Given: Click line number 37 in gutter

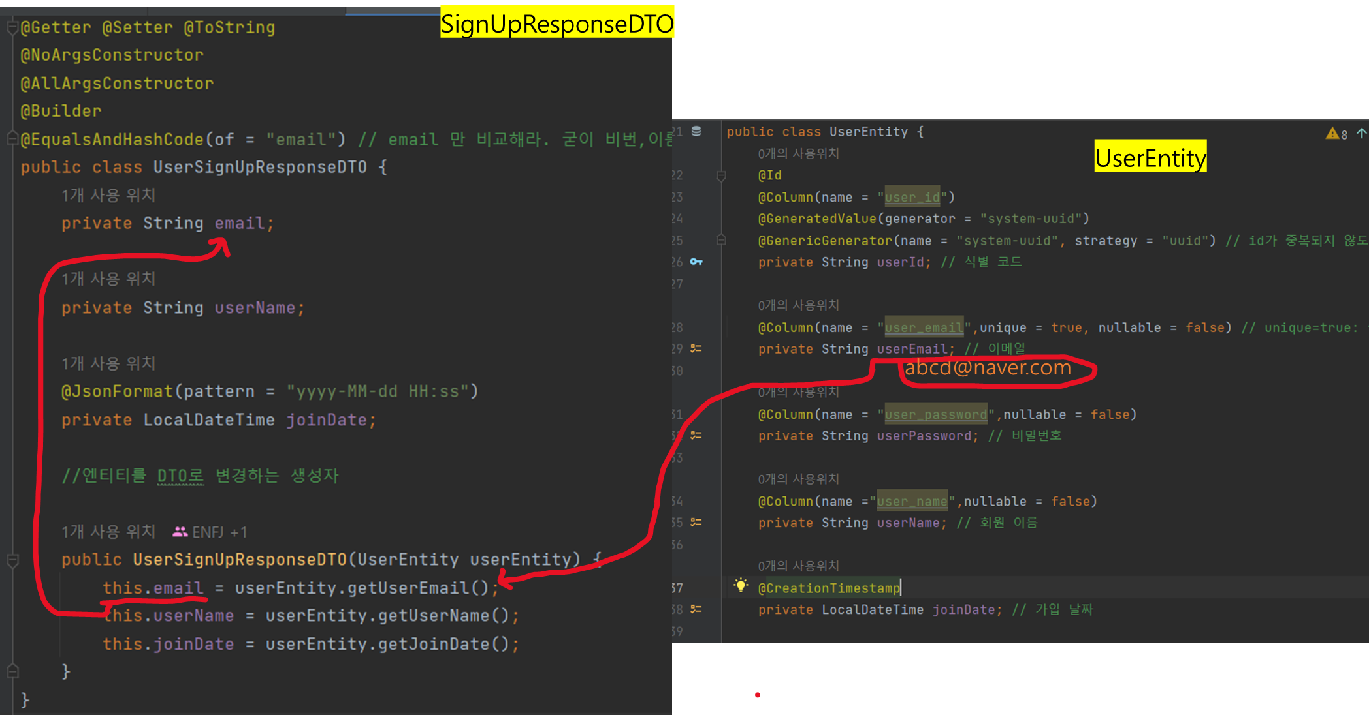Looking at the screenshot, I should click(677, 588).
